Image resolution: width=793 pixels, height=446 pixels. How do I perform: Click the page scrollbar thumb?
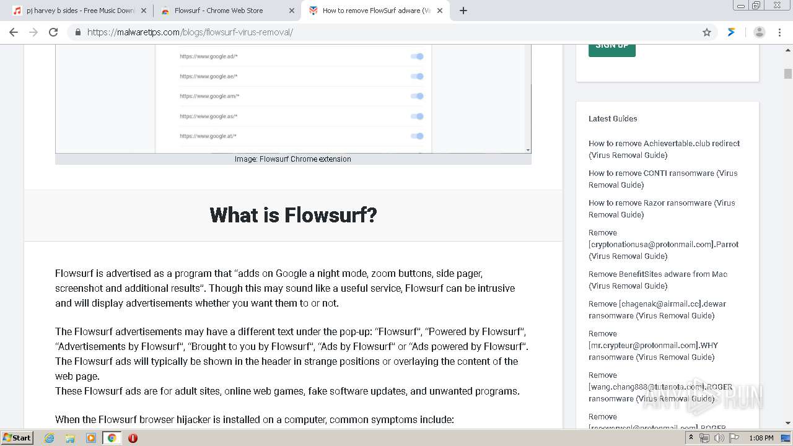point(787,74)
